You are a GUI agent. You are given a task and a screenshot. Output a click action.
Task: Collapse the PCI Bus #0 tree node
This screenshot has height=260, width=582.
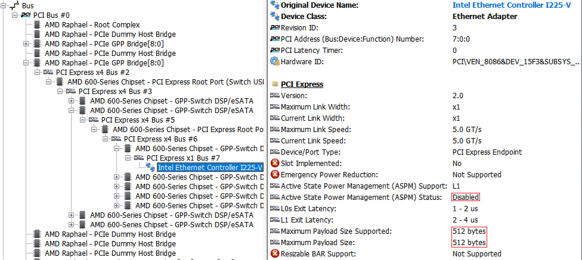[x=14, y=15]
